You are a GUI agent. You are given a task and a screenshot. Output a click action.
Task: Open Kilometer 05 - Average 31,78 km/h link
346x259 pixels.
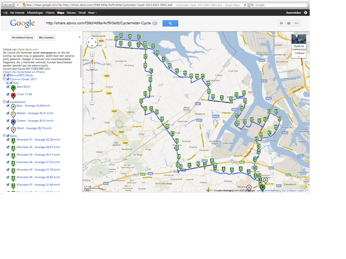(38, 170)
